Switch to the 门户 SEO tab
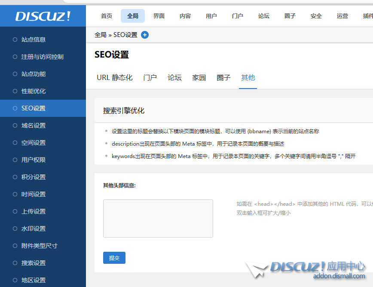 [x=150, y=77]
